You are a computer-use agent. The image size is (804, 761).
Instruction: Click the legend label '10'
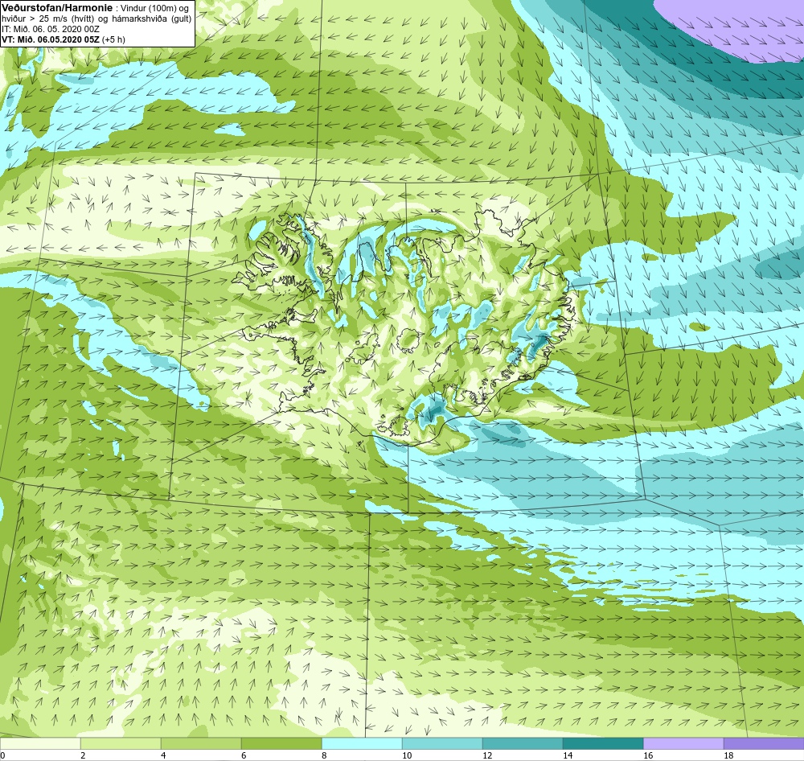407,755
